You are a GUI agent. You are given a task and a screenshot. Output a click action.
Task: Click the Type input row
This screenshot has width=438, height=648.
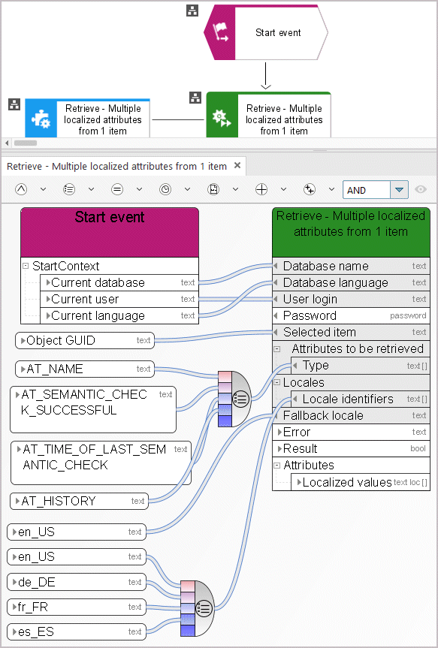tap(361, 366)
